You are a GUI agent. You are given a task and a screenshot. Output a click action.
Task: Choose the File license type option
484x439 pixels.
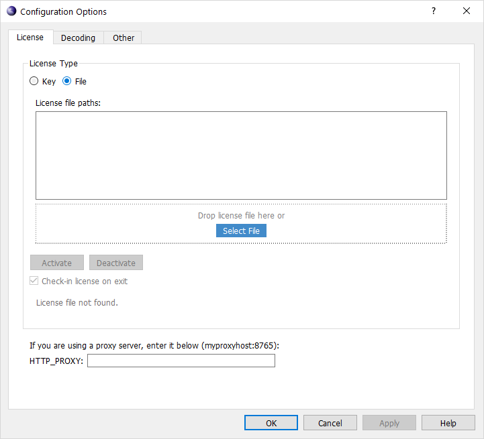coord(67,81)
